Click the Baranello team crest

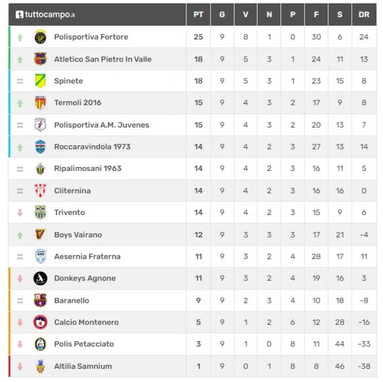[x=40, y=300]
